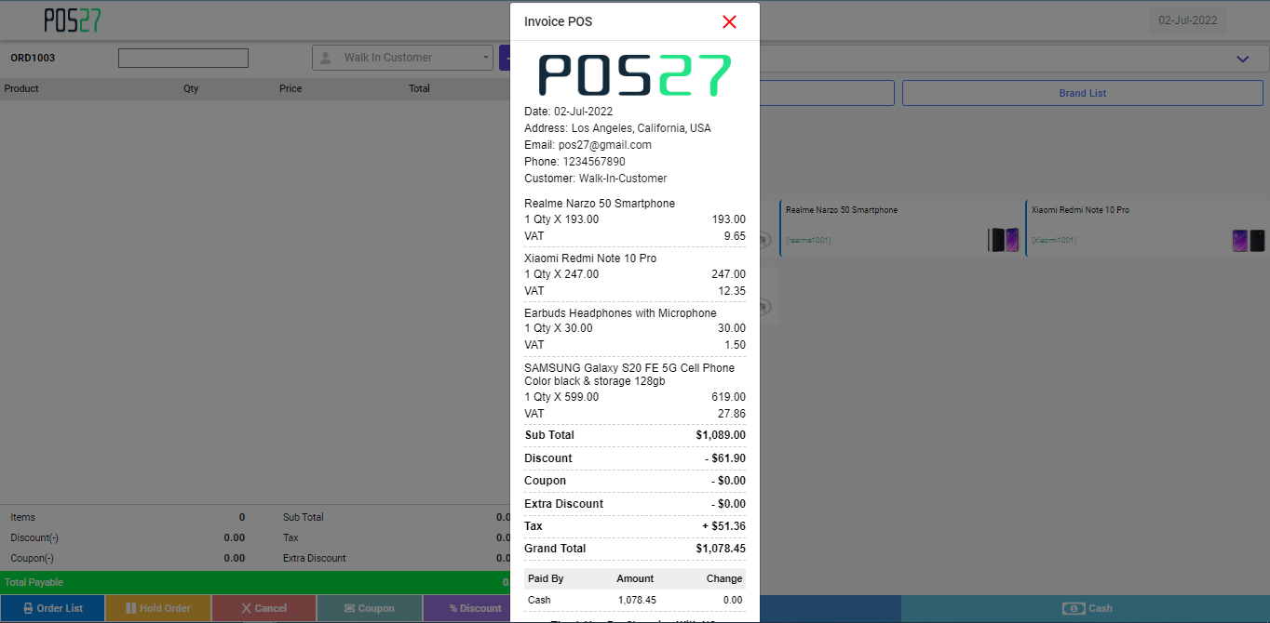The height and width of the screenshot is (623, 1270).
Task: Click the POS27 logo inside the invoice
Action: (635, 75)
